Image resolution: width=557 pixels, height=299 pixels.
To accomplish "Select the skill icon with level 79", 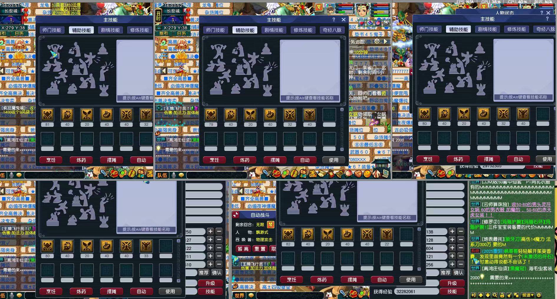I will point(211,114).
